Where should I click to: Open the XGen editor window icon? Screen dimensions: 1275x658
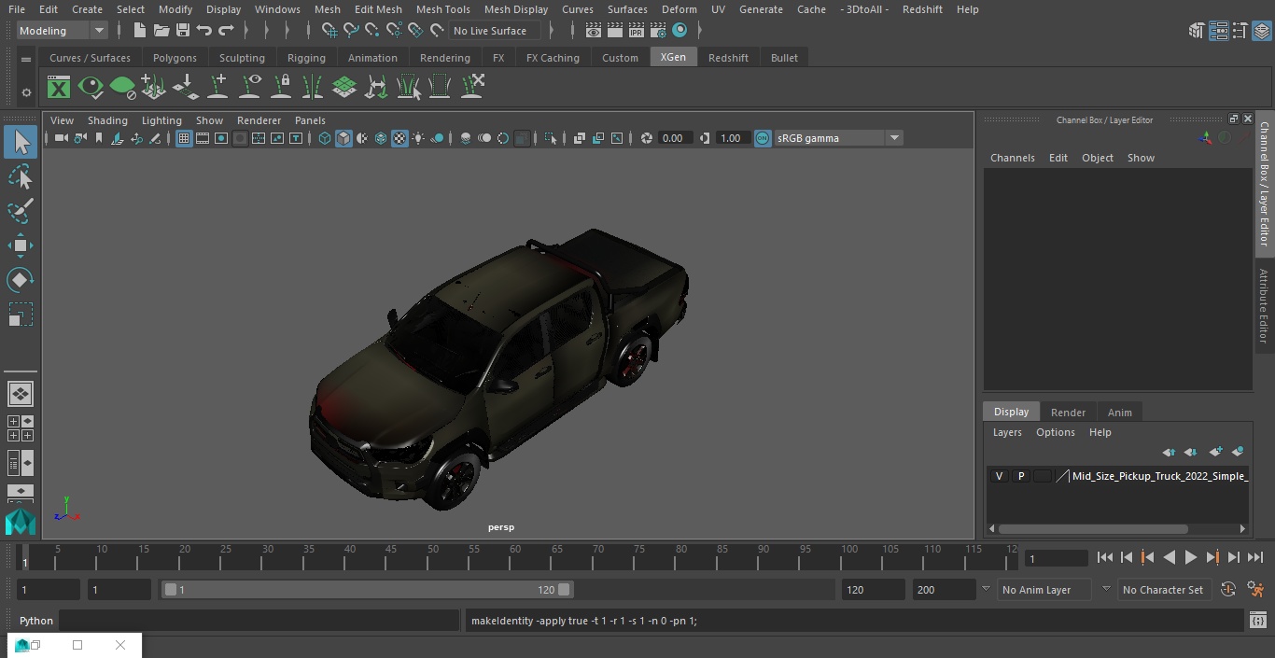click(59, 88)
